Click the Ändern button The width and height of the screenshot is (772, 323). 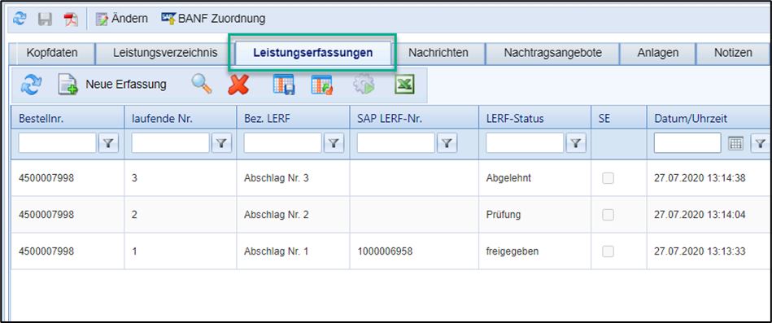[121, 20]
